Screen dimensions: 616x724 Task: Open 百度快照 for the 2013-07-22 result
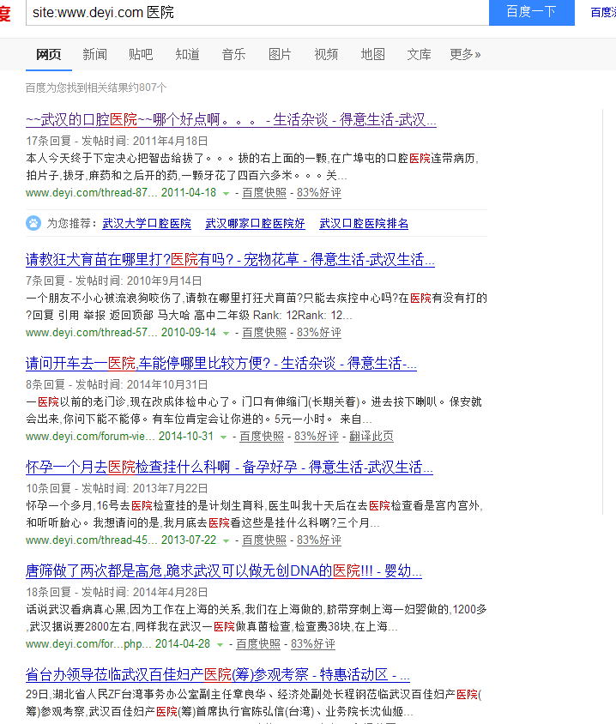264,540
